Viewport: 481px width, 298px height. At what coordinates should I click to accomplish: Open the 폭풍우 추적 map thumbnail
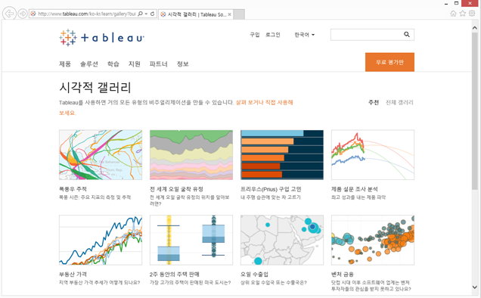(101, 155)
